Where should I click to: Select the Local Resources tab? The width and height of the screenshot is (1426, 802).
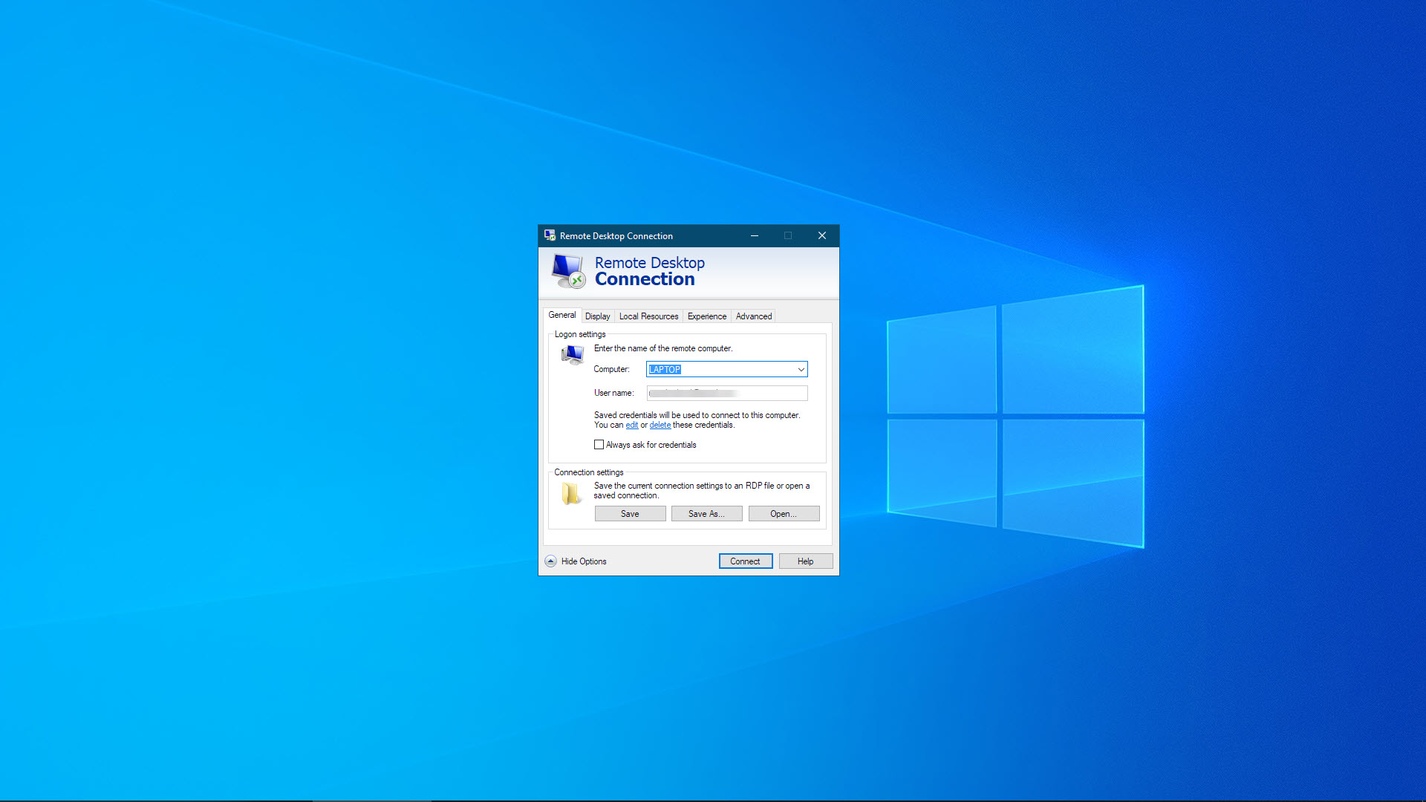tap(648, 316)
